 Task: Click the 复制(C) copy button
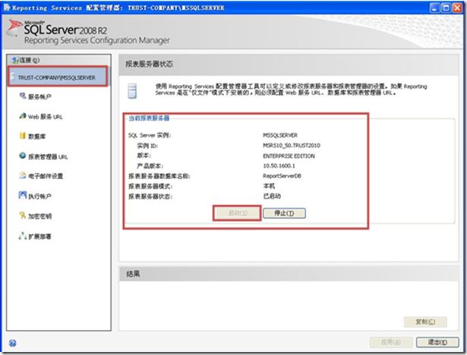[x=425, y=322]
